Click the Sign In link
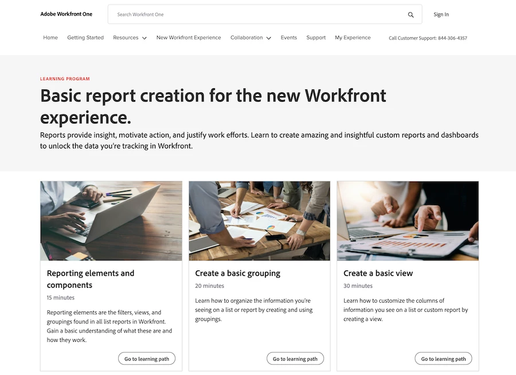The image size is (516, 375). [441, 14]
